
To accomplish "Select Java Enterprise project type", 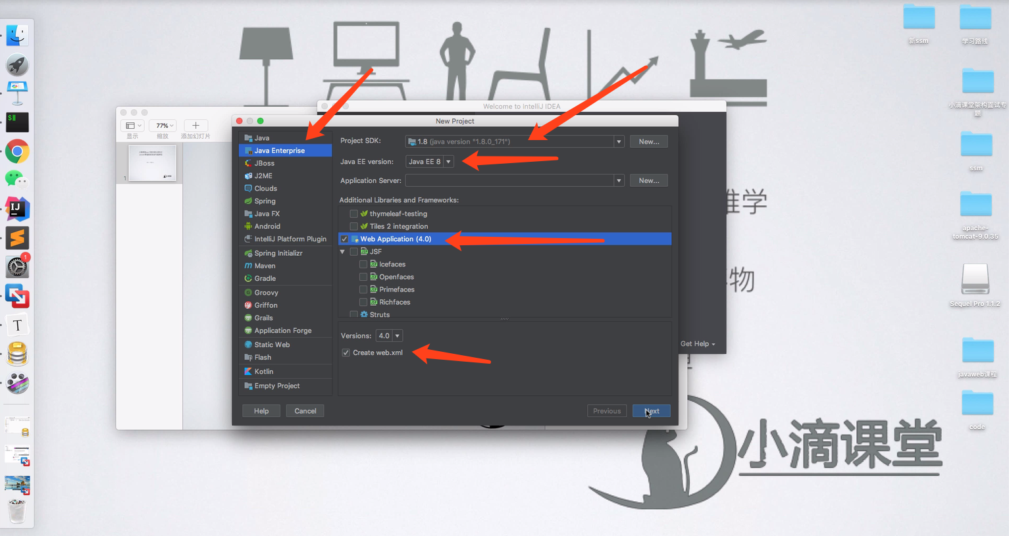I will (x=286, y=151).
